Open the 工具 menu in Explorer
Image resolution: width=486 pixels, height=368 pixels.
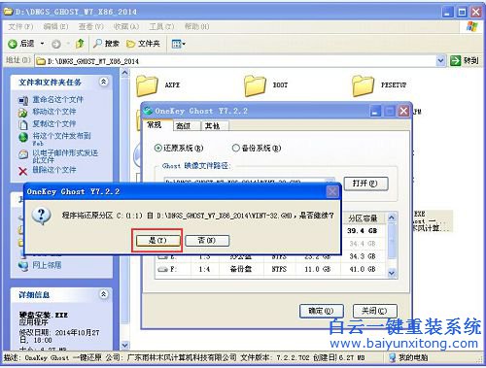[161, 26]
